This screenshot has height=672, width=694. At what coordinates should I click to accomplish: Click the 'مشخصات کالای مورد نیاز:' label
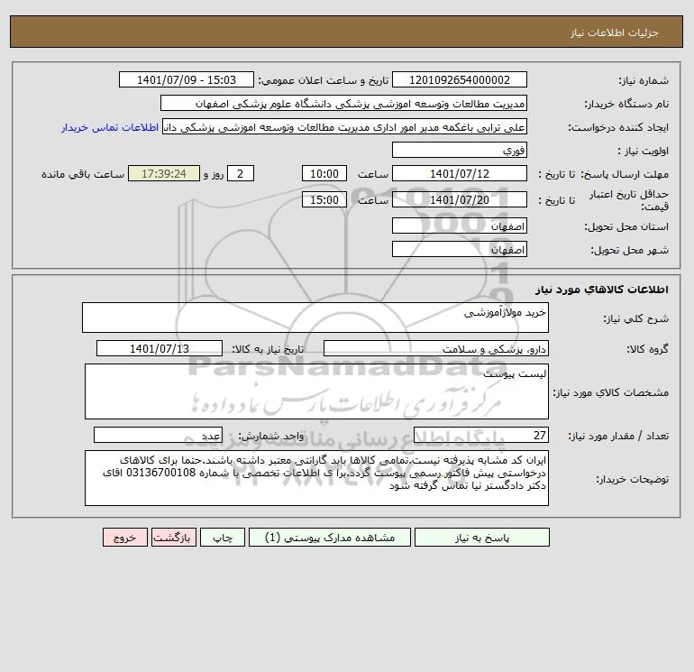pyautogui.click(x=611, y=392)
